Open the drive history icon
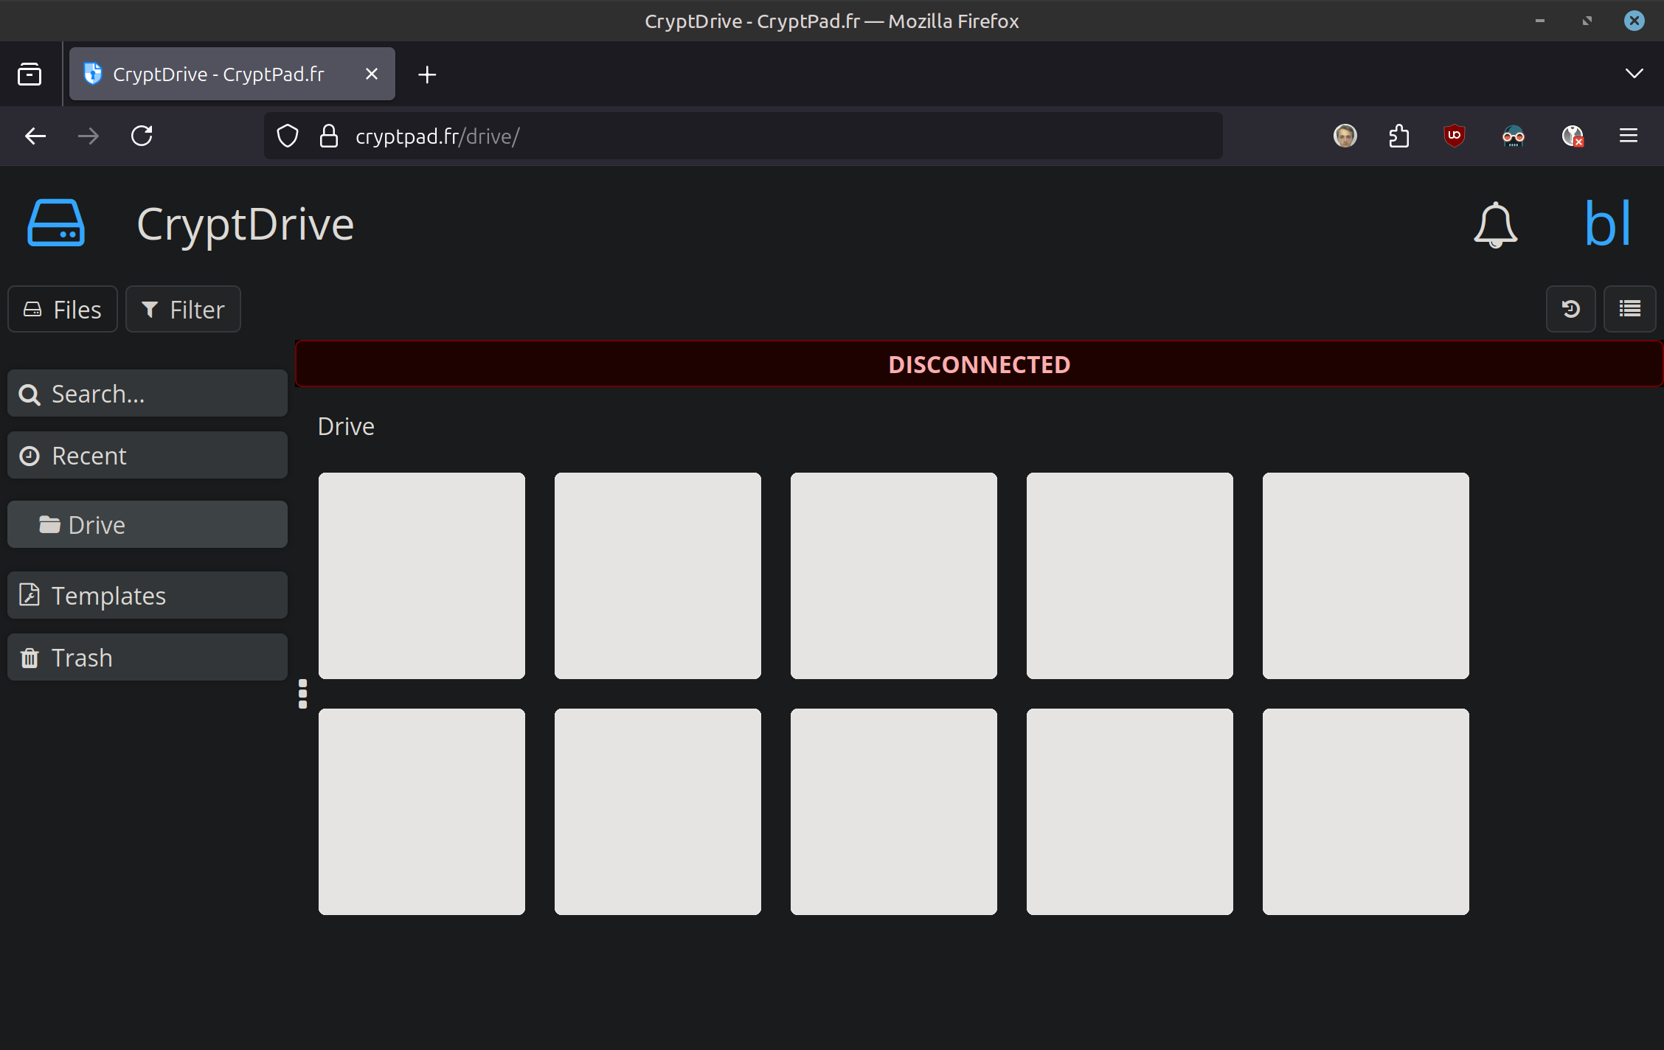 (1570, 309)
